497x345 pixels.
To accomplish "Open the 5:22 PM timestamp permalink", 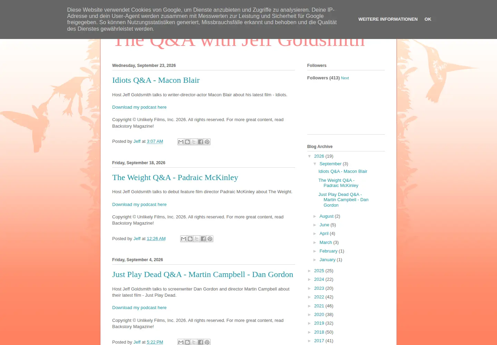I will pyautogui.click(x=155, y=342).
